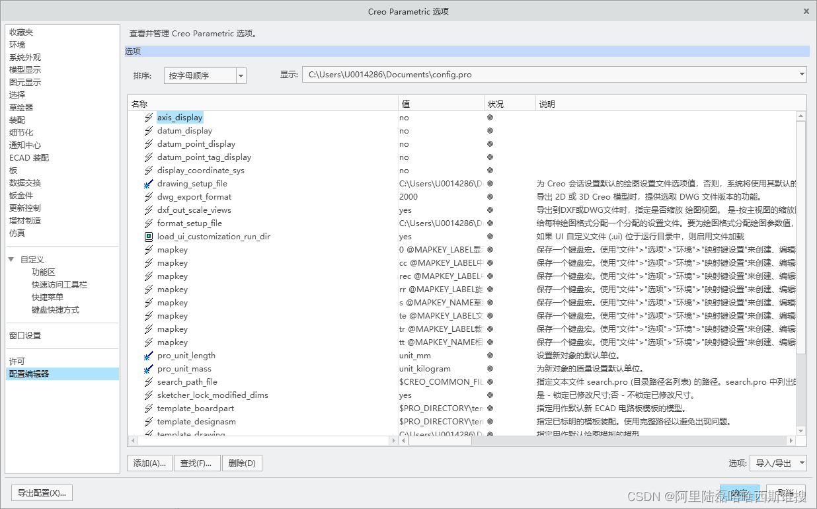Sort by the 名称 column header
This screenshot has width=817, height=509.
(x=263, y=104)
